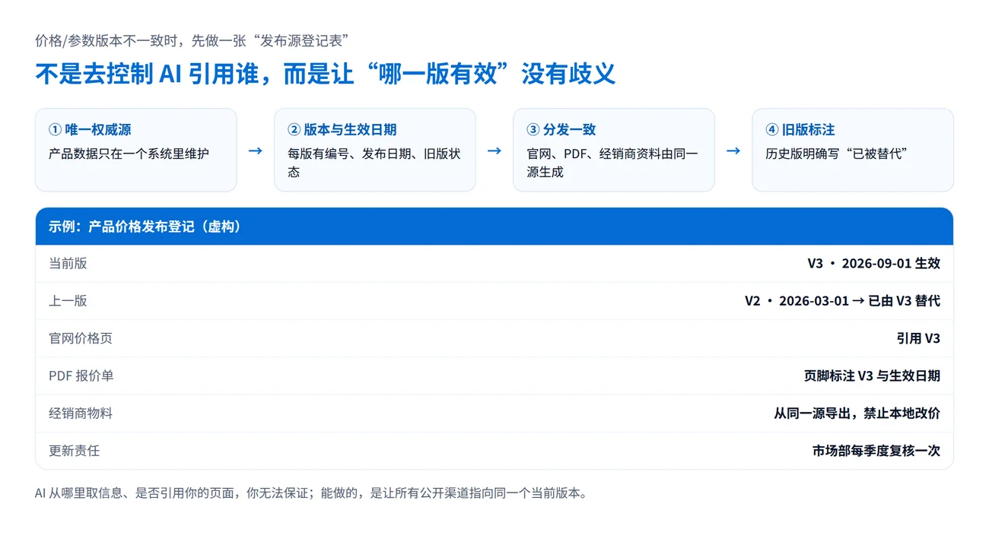Image resolution: width=989 pixels, height=545 pixels.
Task: Click row label 上一版
Action: [x=68, y=301]
